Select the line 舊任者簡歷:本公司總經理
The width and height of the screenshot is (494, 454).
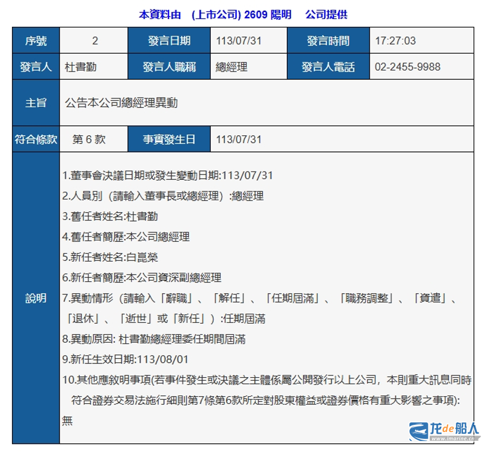(x=126, y=237)
